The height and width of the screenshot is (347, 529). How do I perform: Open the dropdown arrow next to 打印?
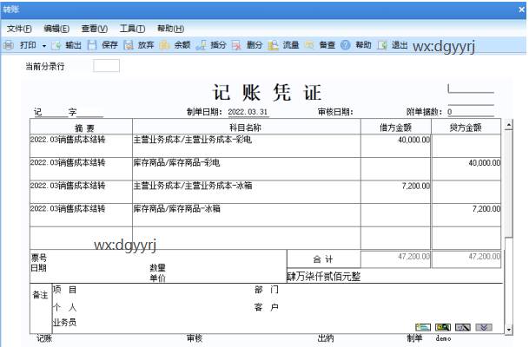44,45
